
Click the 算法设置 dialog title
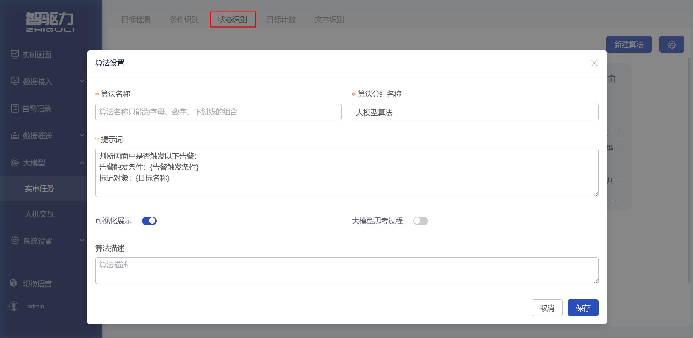(x=110, y=63)
